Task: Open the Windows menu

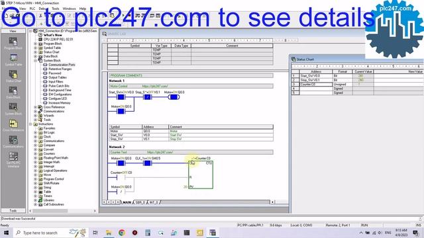Action: click(x=69, y=9)
